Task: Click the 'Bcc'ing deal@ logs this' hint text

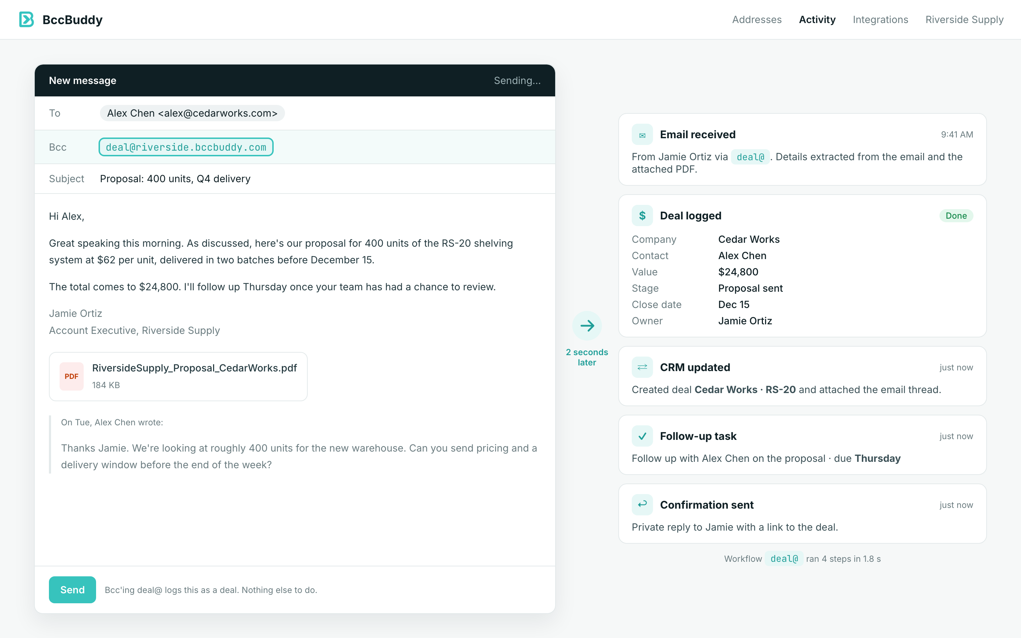Action: [211, 590]
